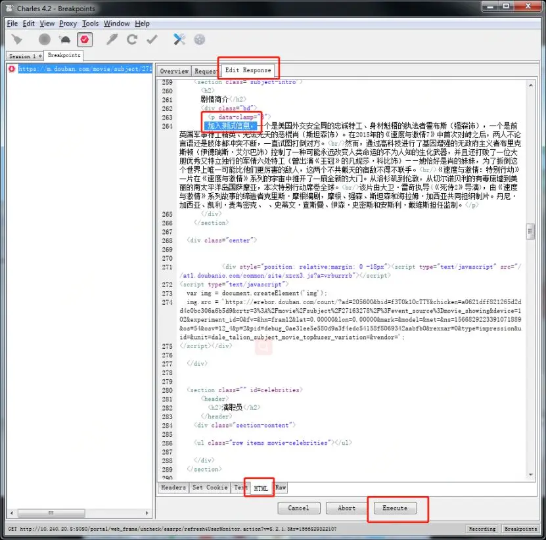Toggle the turtle throttling icon

[65, 39]
